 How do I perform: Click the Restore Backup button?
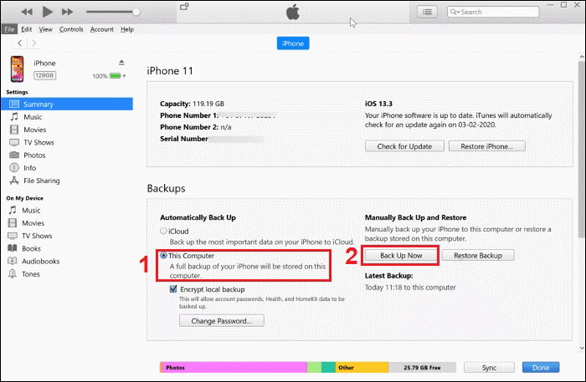(478, 255)
